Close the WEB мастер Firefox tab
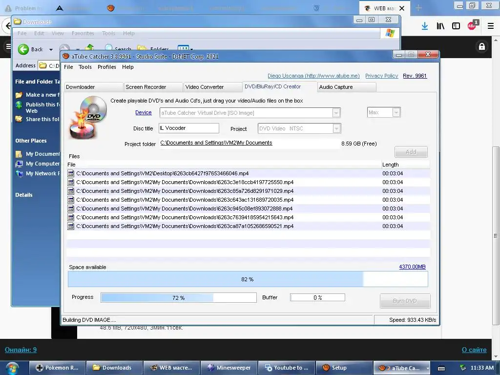 [402, 8]
